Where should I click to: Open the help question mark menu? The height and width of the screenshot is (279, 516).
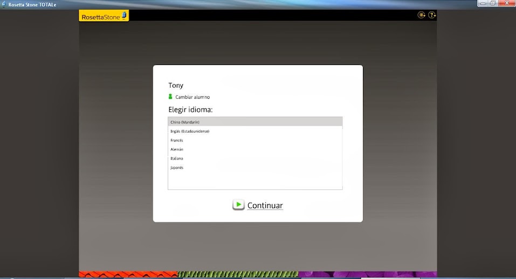point(432,15)
